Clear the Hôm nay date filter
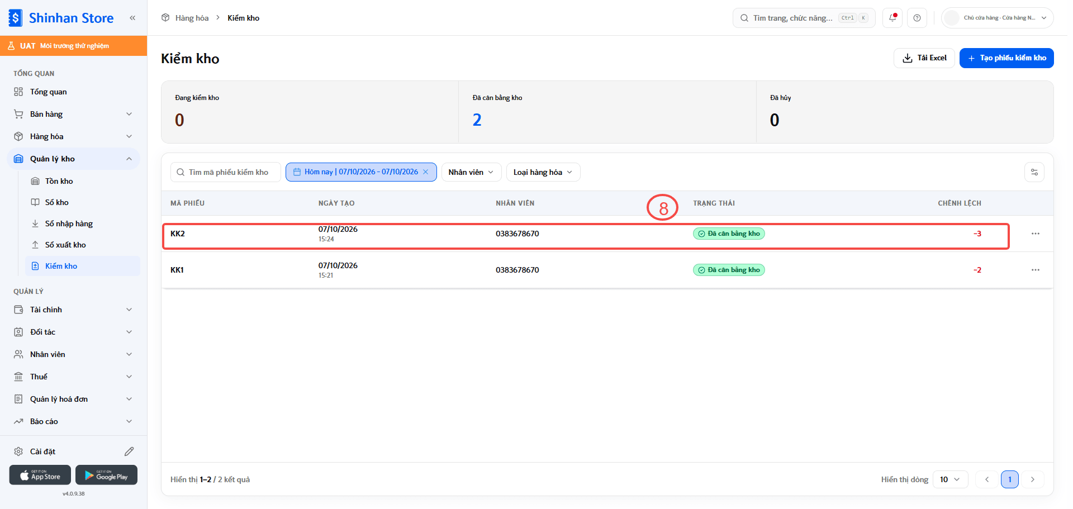Image resolution: width=1073 pixels, height=509 pixels. pyautogui.click(x=426, y=172)
